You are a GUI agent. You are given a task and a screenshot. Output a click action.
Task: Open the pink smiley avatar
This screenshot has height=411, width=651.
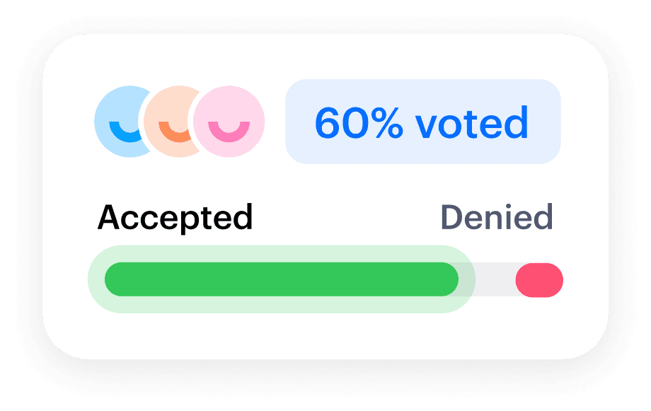pos(229,122)
